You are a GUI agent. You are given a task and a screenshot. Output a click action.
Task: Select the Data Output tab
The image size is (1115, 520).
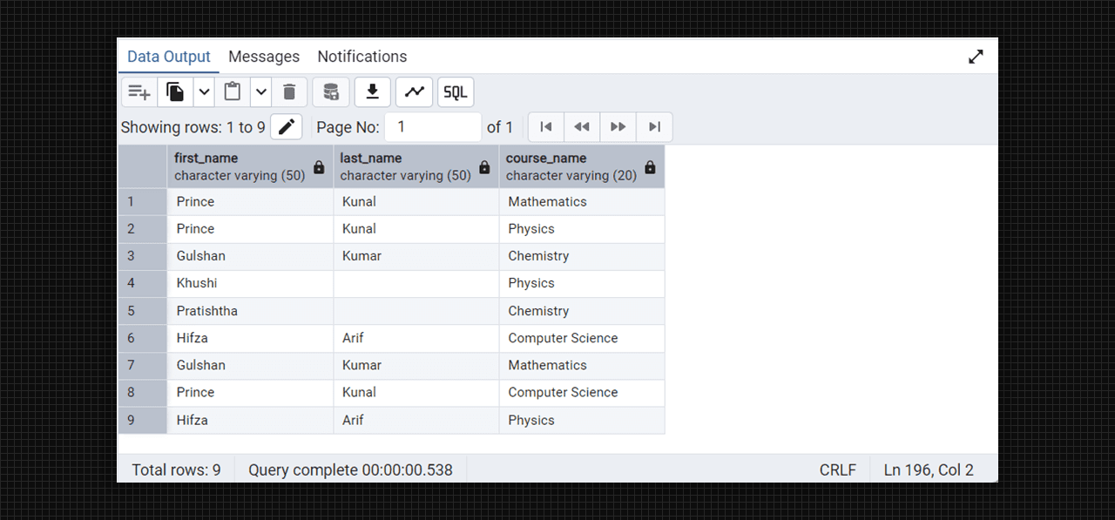click(x=169, y=57)
